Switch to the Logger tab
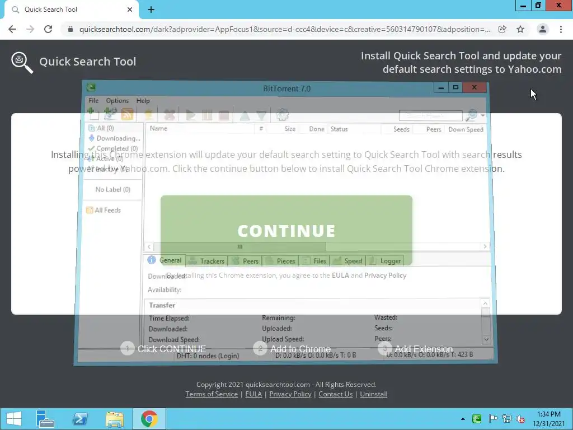573x430 pixels. 385,261
